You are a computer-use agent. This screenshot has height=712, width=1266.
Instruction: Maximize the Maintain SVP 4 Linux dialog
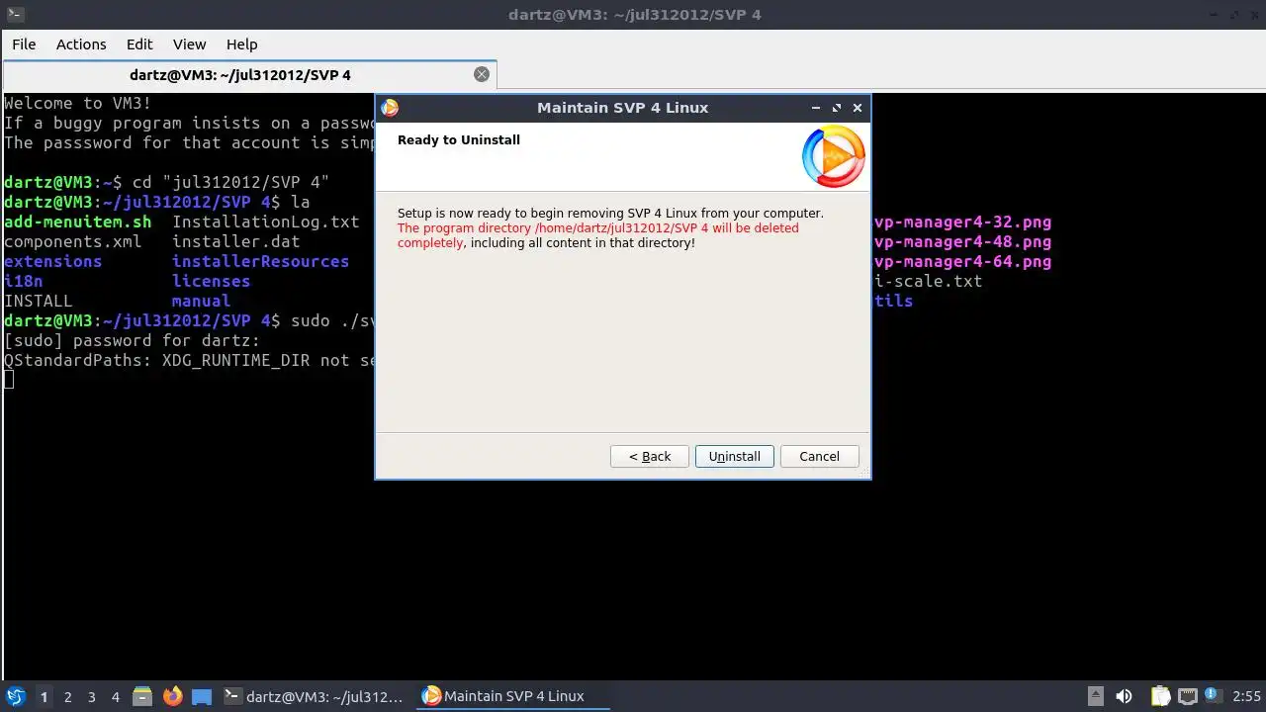837,108
